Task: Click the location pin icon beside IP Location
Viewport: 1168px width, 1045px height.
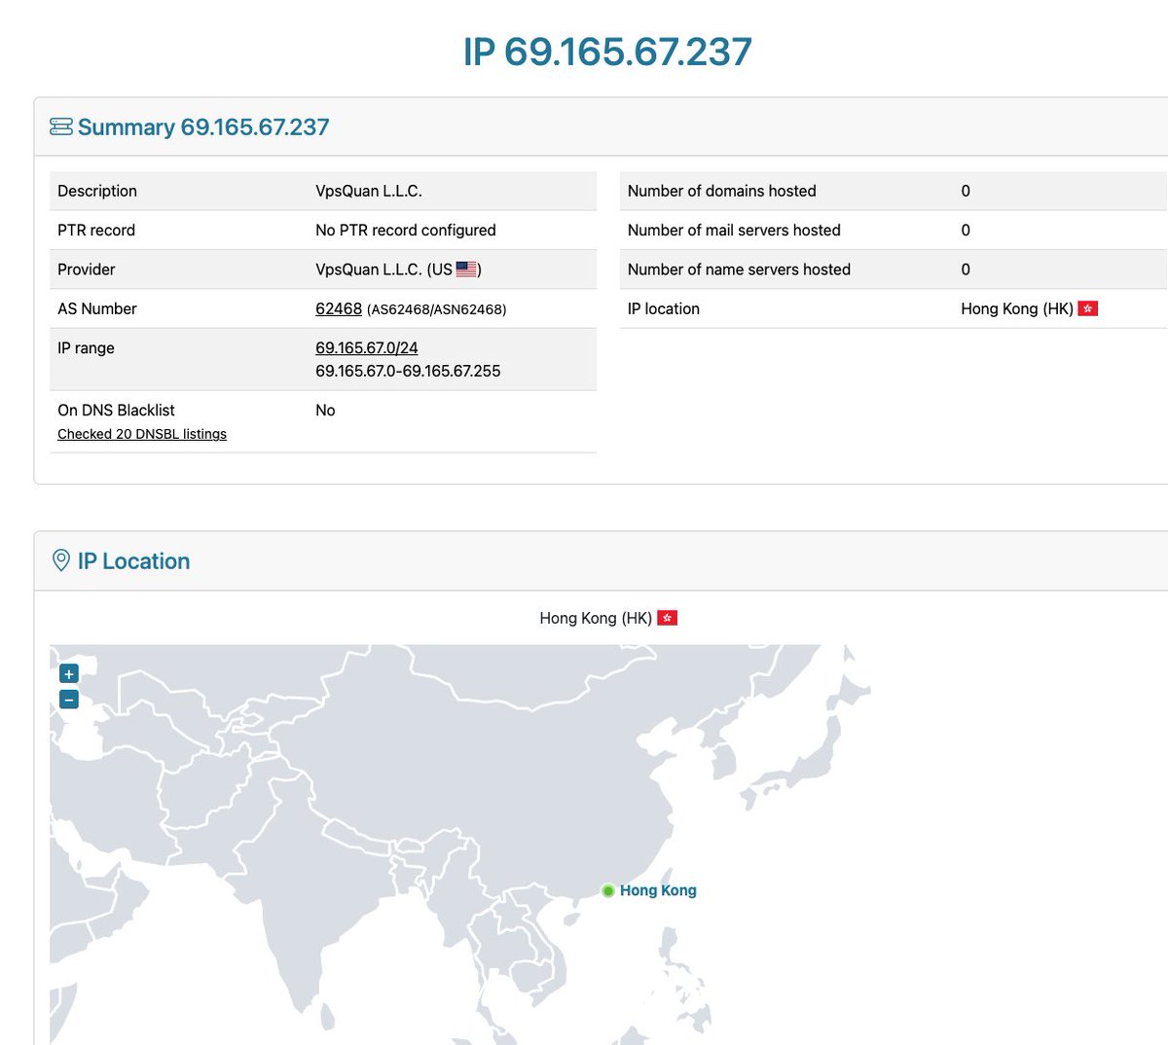Action: click(60, 560)
